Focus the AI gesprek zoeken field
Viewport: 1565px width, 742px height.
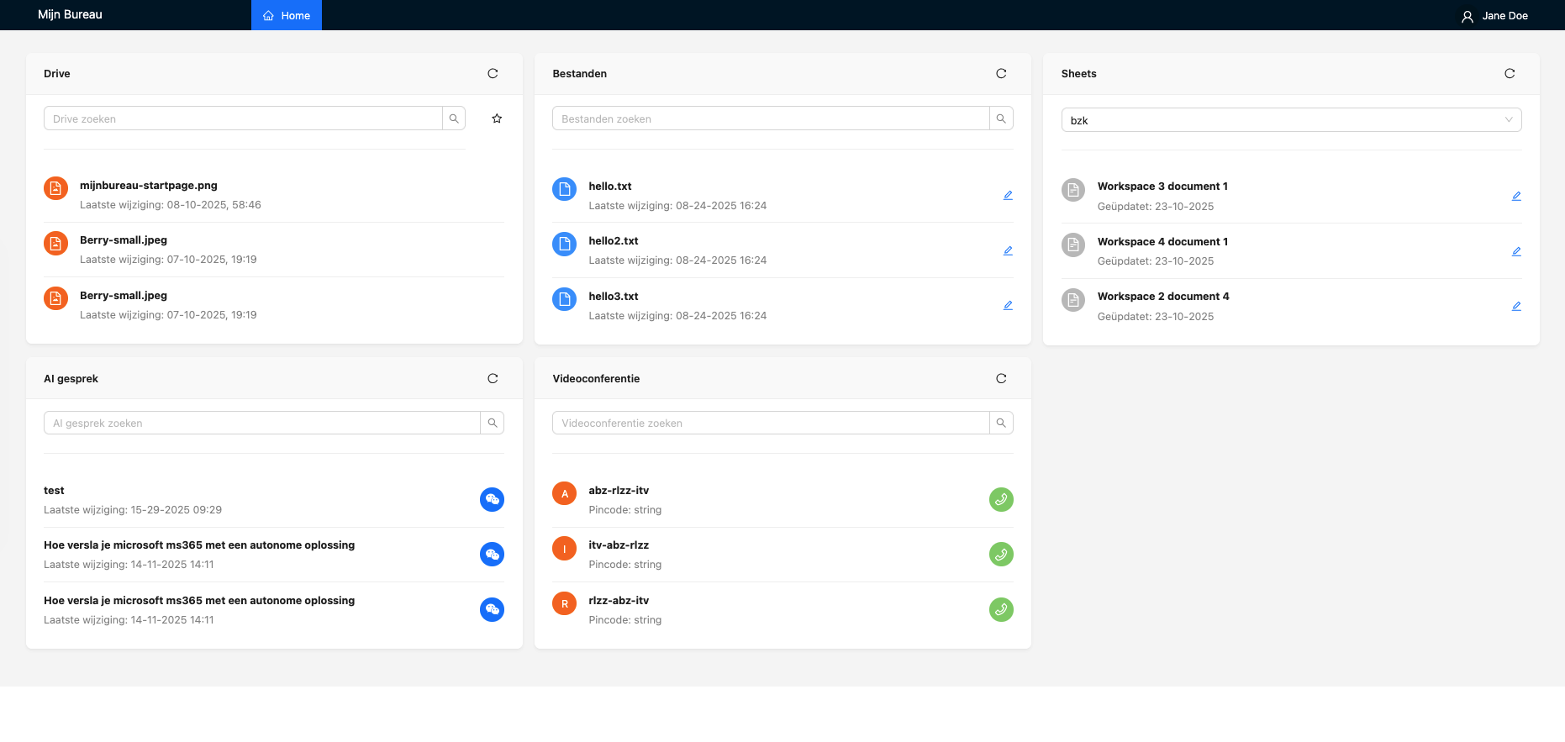262,423
